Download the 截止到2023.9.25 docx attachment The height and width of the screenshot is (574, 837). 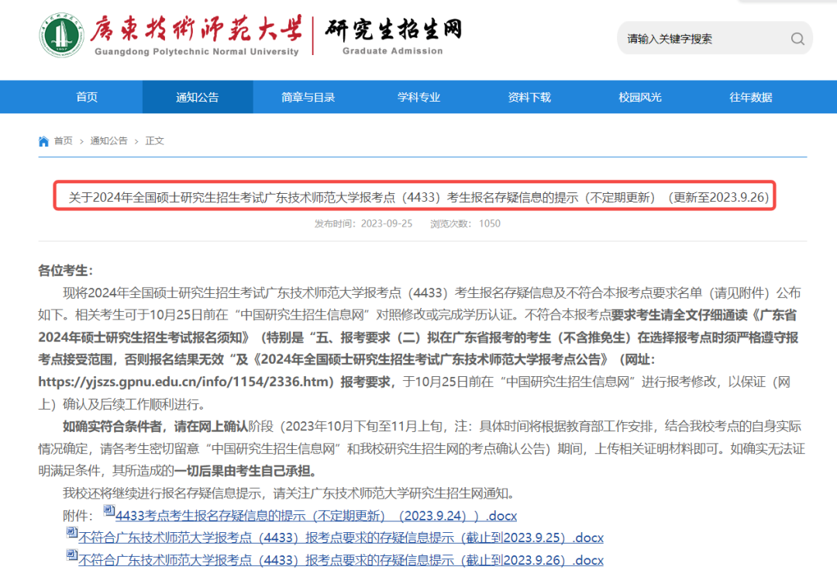(340, 538)
